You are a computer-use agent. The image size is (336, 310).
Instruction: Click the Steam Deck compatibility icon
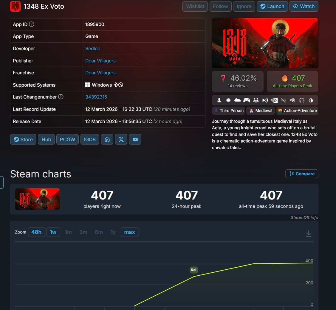(x=116, y=85)
